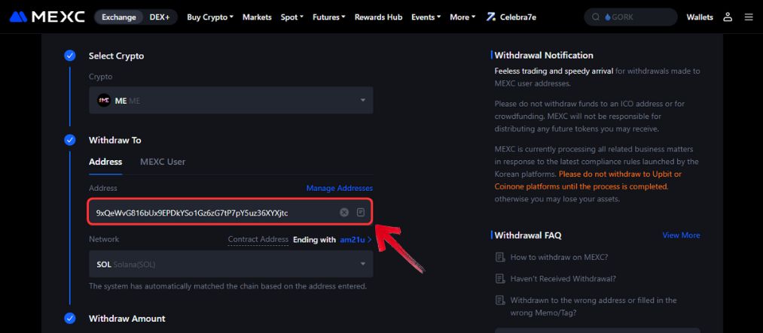Click document icon beside How to withdraw

pyautogui.click(x=499, y=257)
